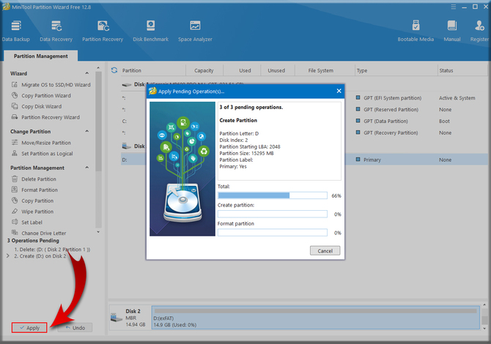Screen dimensions: 491x344
Task: Start the Disk Benchmark tool
Action: pos(151,31)
